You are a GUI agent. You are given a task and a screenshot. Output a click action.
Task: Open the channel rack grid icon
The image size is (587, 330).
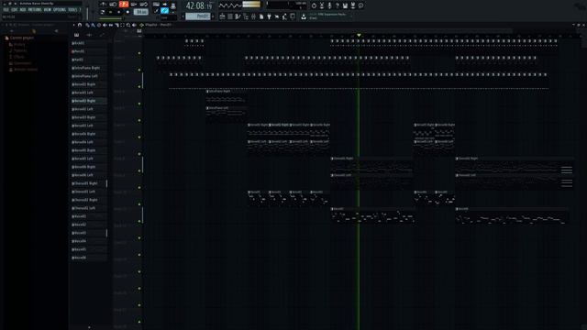tap(230, 16)
